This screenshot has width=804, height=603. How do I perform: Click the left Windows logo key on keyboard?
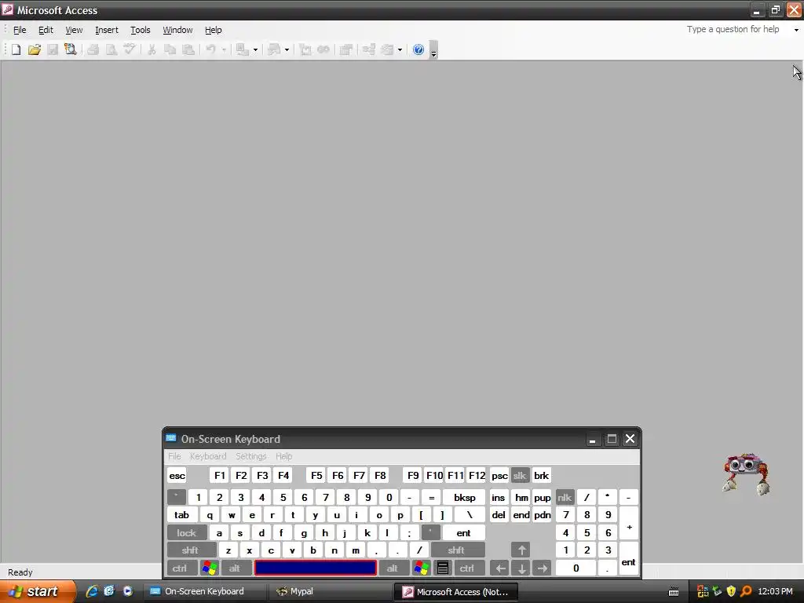209,568
